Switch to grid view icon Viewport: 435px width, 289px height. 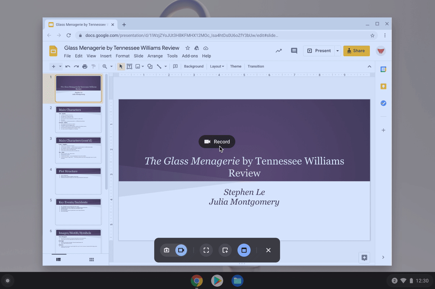92,260
